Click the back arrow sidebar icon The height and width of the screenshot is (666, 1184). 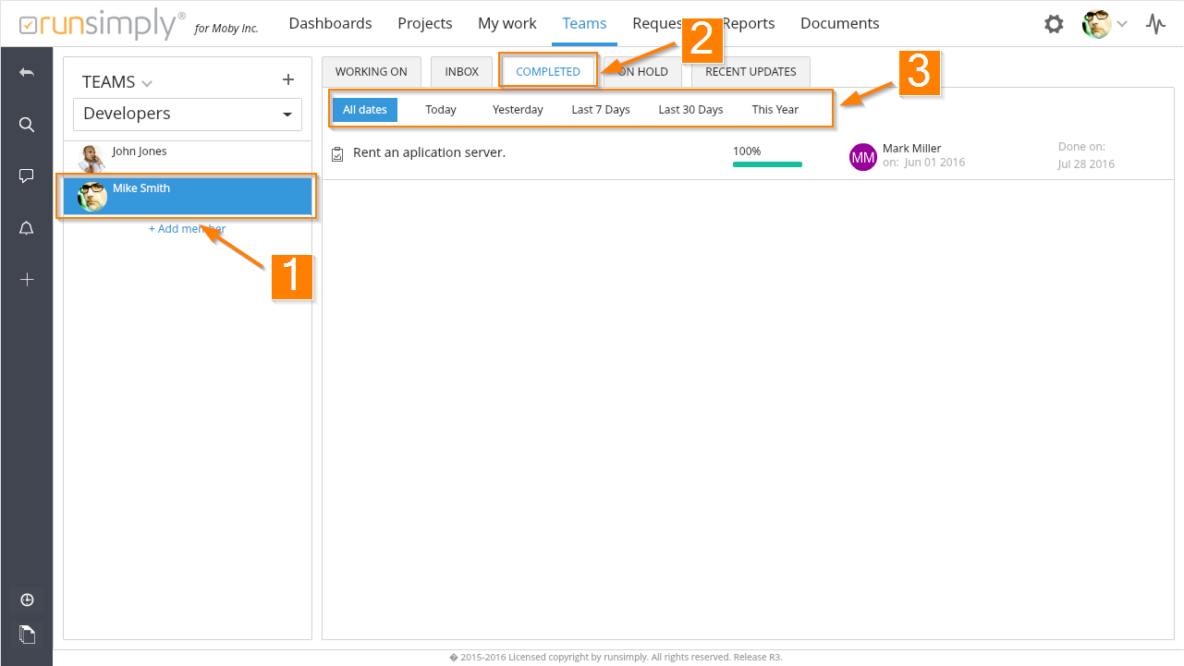point(27,72)
